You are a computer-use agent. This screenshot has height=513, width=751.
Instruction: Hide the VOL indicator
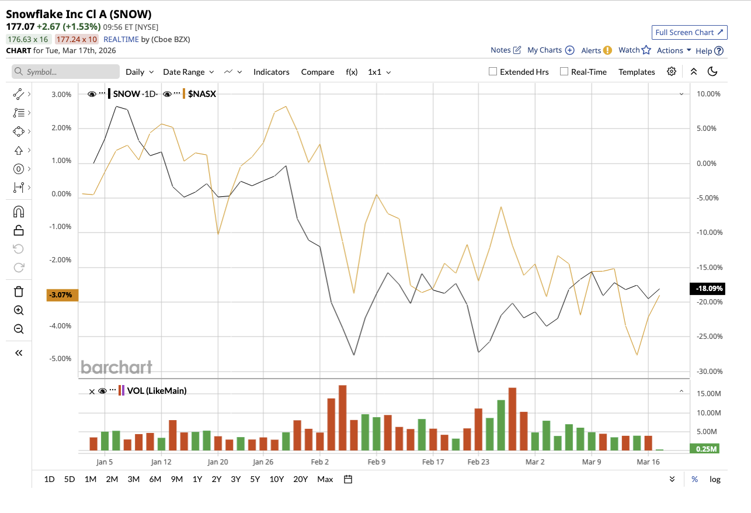click(102, 391)
